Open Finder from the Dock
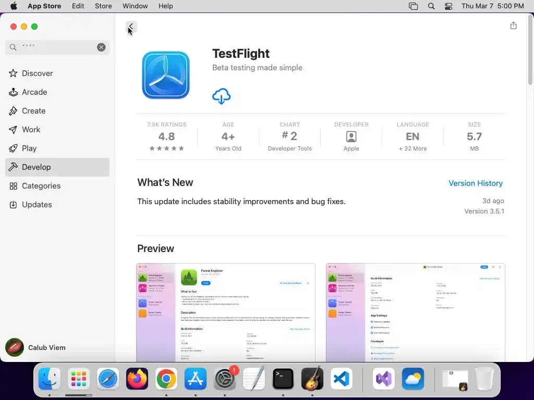Image resolution: width=534 pixels, height=400 pixels. [x=50, y=379]
